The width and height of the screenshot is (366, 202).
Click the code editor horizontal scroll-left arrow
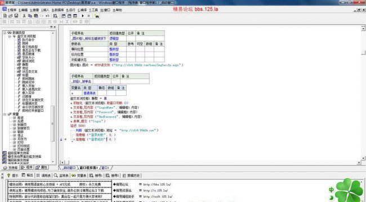[62, 162]
